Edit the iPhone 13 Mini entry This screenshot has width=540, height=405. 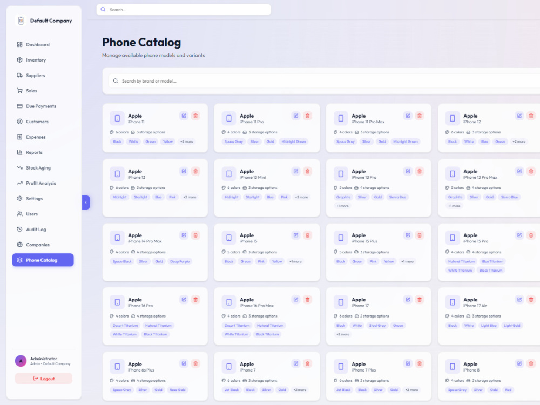click(x=296, y=171)
